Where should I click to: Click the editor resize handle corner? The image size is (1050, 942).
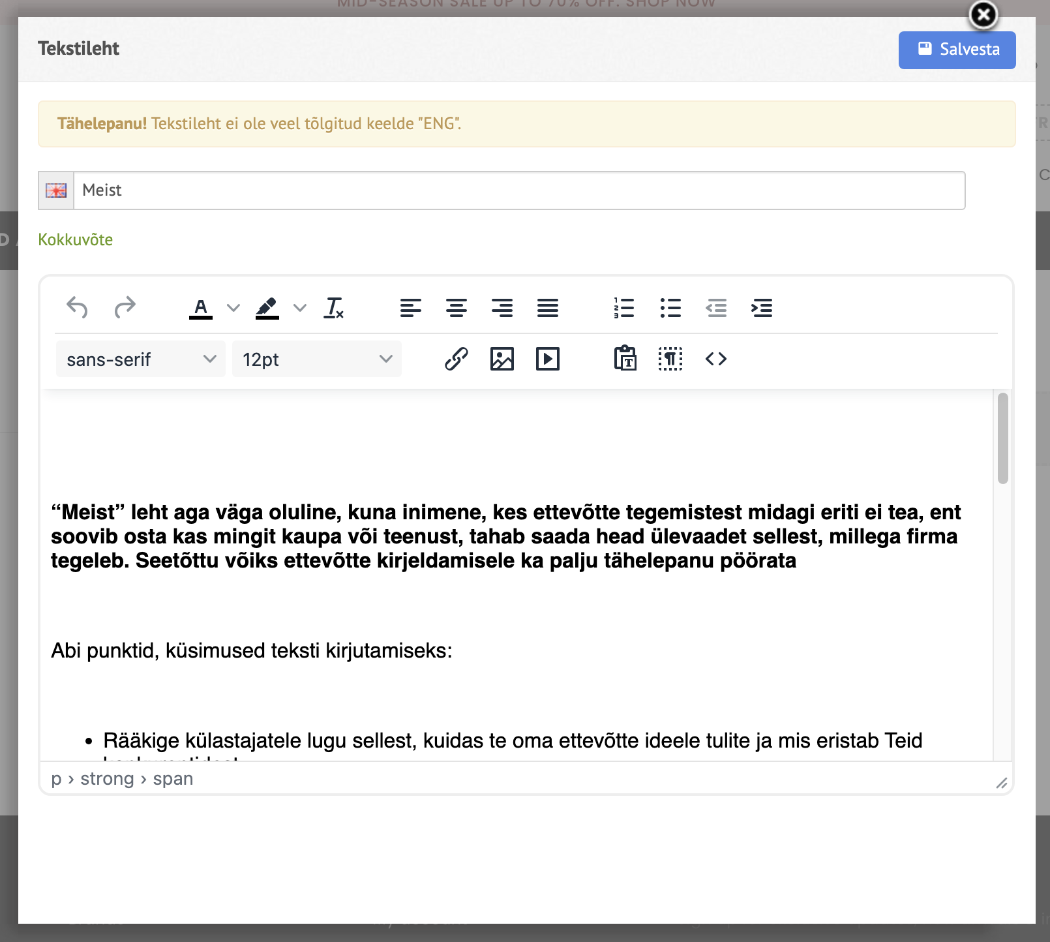coord(1002,783)
